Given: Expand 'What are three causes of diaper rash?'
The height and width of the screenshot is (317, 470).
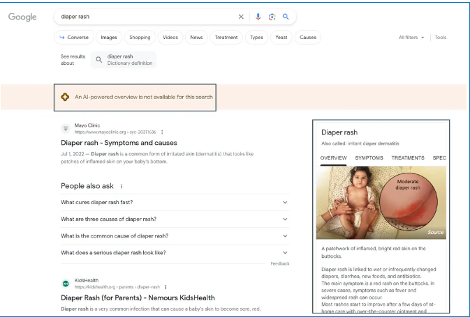Looking at the screenshot, I should 175,219.
